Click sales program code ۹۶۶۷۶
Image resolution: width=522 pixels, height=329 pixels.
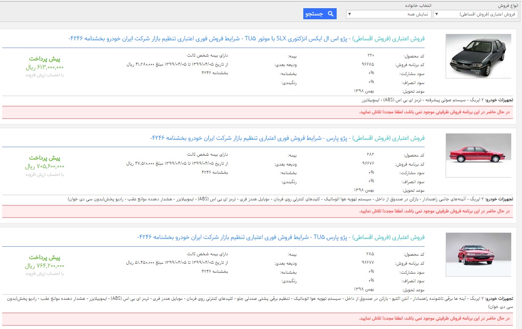[x=368, y=164]
